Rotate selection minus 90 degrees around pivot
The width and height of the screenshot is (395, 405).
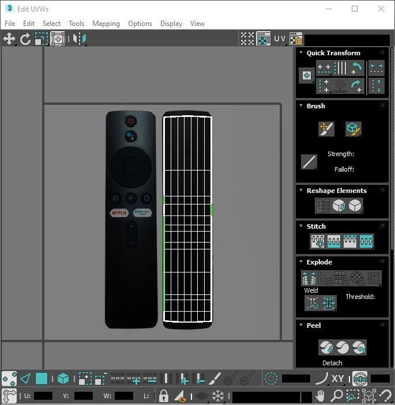point(356,68)
